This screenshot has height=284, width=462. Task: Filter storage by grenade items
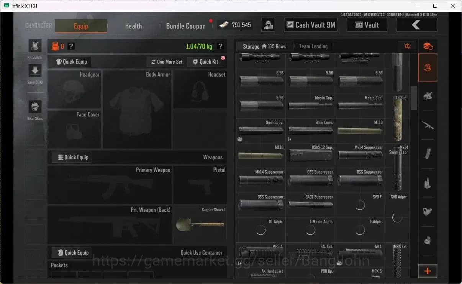click(x=428, y=240)
